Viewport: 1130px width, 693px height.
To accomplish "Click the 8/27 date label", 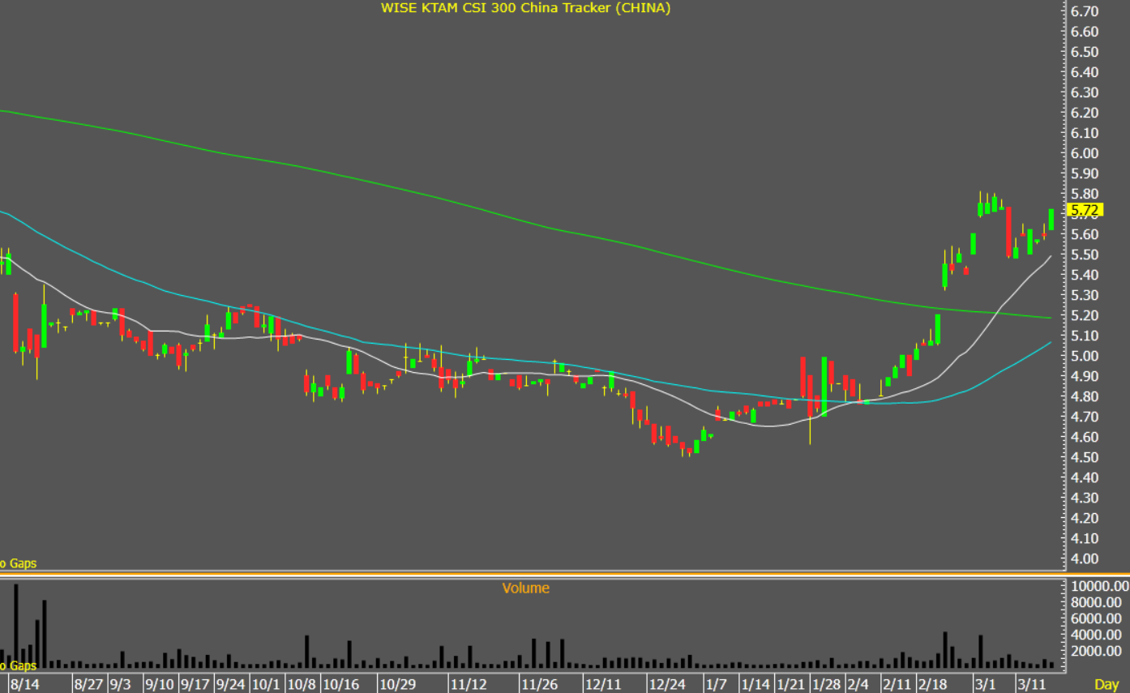I will click(88, 685).
